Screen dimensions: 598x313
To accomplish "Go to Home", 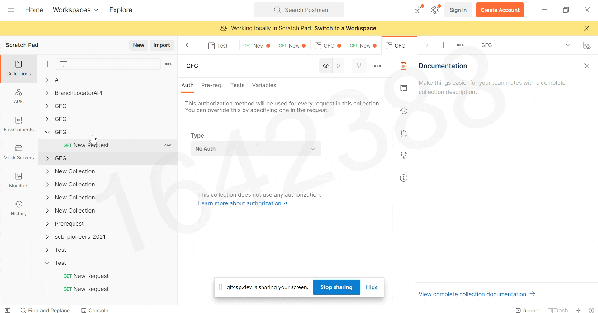I will coord(34,10).
